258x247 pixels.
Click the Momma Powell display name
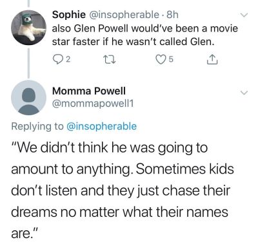pyautogui.click(x=89, y=91)
